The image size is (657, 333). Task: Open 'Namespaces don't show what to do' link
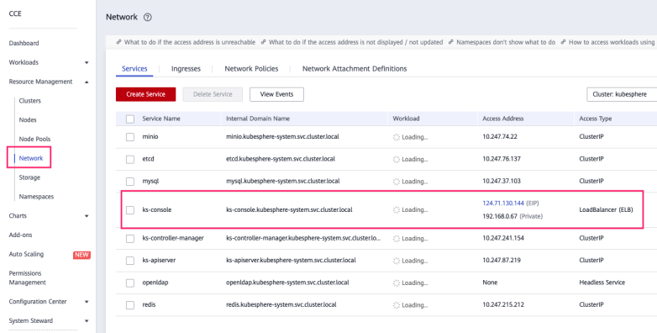tap(506, 42)
